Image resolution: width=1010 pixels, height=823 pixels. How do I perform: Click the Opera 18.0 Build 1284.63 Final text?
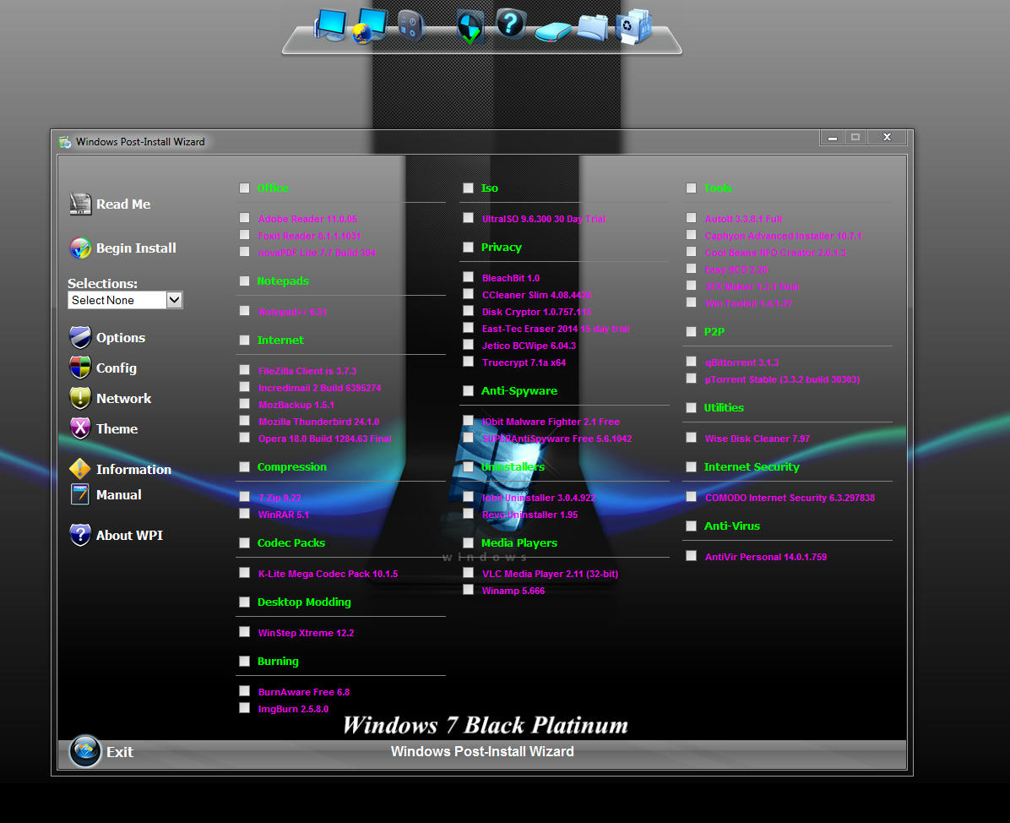pyautogui.click(x=324, y=439)
